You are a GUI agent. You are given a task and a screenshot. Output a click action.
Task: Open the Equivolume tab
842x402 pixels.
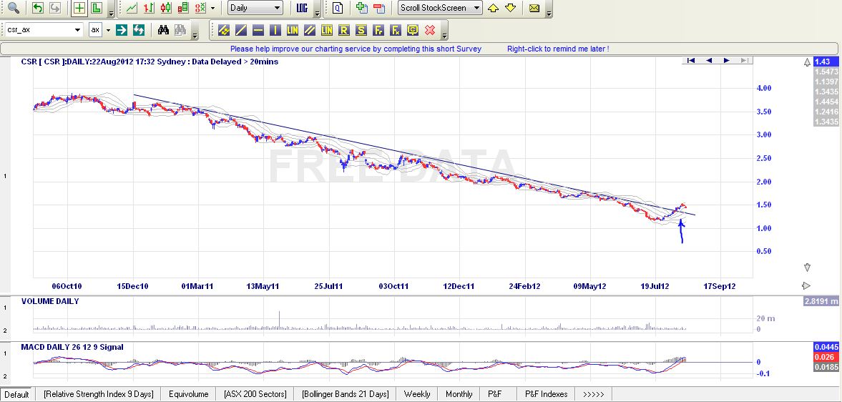[188, 394]
